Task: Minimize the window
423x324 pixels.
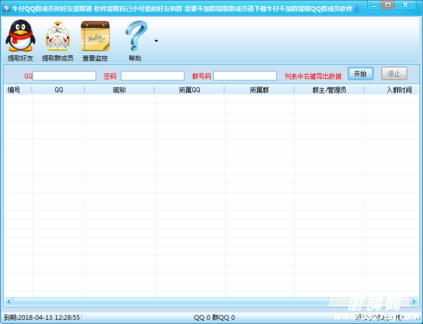Action: point(374,5)
